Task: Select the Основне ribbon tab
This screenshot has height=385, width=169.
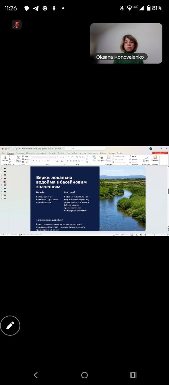Action: [11, 153]
